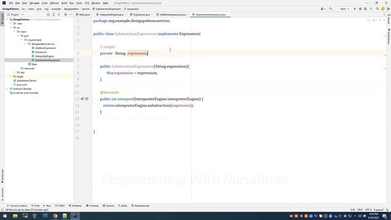Open Project panel settings gear
The image size is (391, 220).
[65, 15]
